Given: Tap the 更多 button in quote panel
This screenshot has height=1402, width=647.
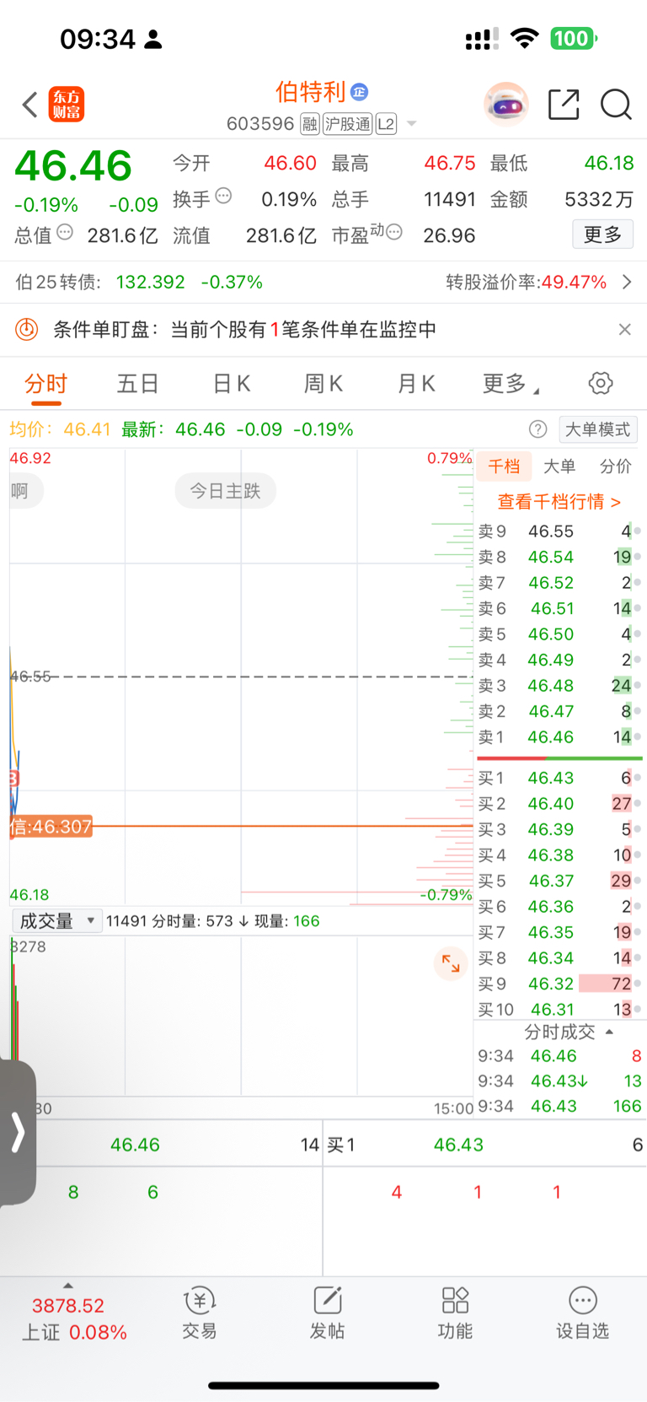Looking at the screenshot, I should (602, 235).
